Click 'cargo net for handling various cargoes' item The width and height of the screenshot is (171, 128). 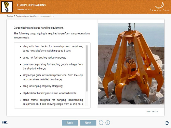click(x=44, y=58)
